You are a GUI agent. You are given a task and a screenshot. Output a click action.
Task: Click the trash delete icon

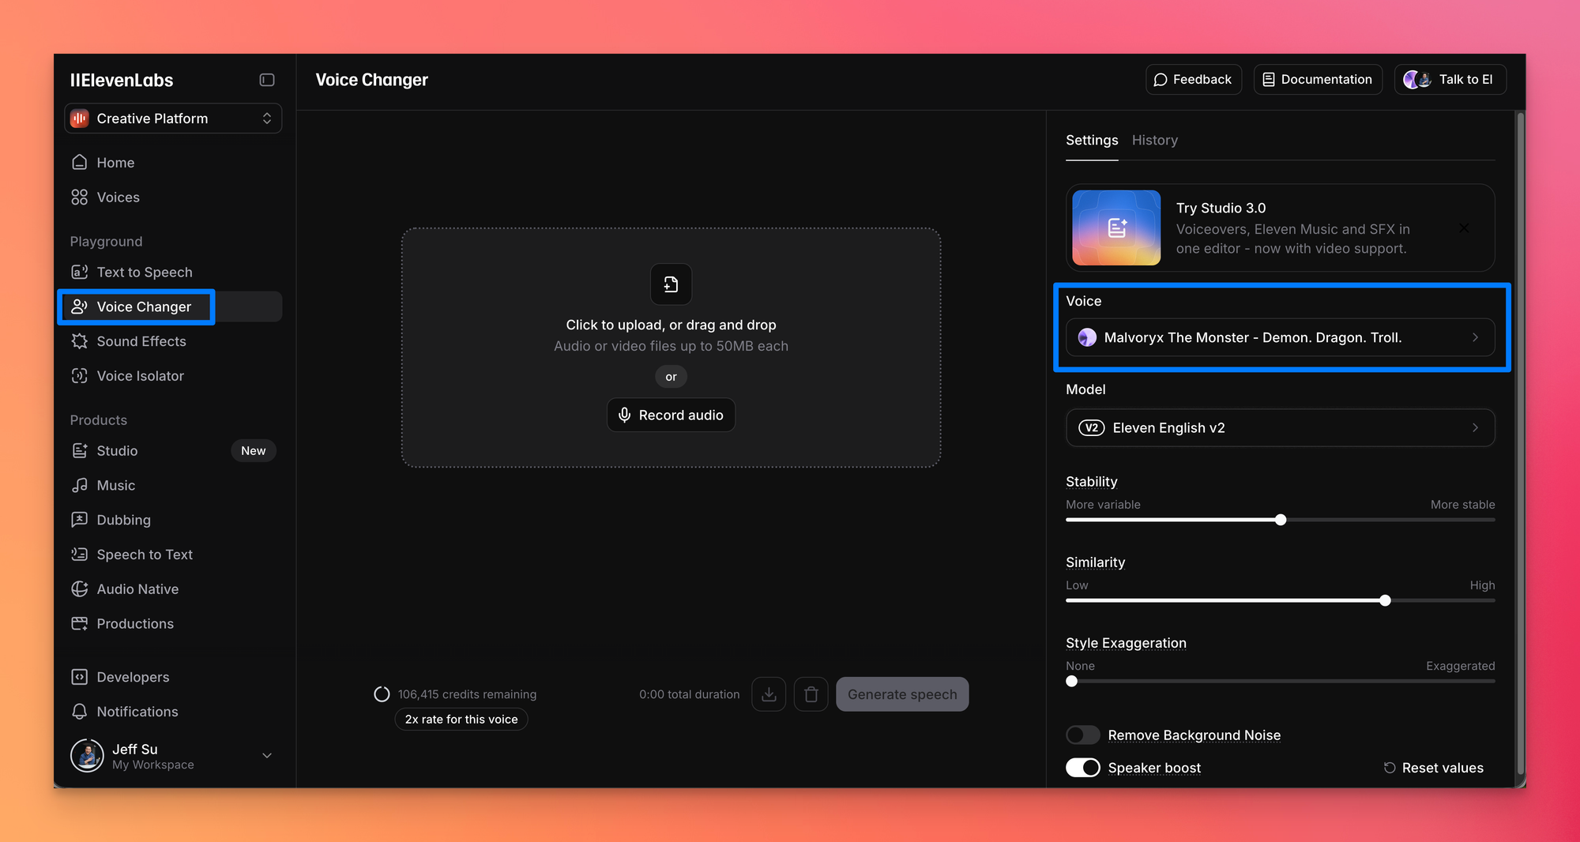811,694
